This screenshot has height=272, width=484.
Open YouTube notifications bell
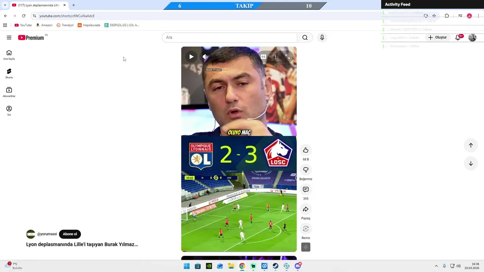click(x=458, y=37)
